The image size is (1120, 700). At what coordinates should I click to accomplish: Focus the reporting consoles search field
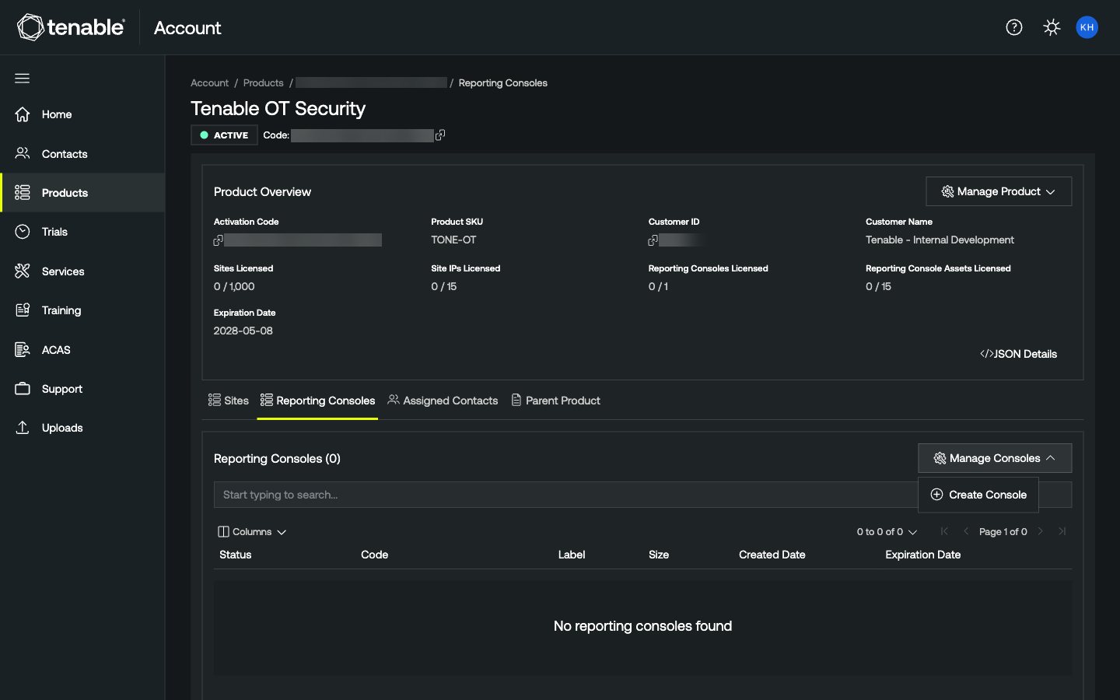pos(565,495)
